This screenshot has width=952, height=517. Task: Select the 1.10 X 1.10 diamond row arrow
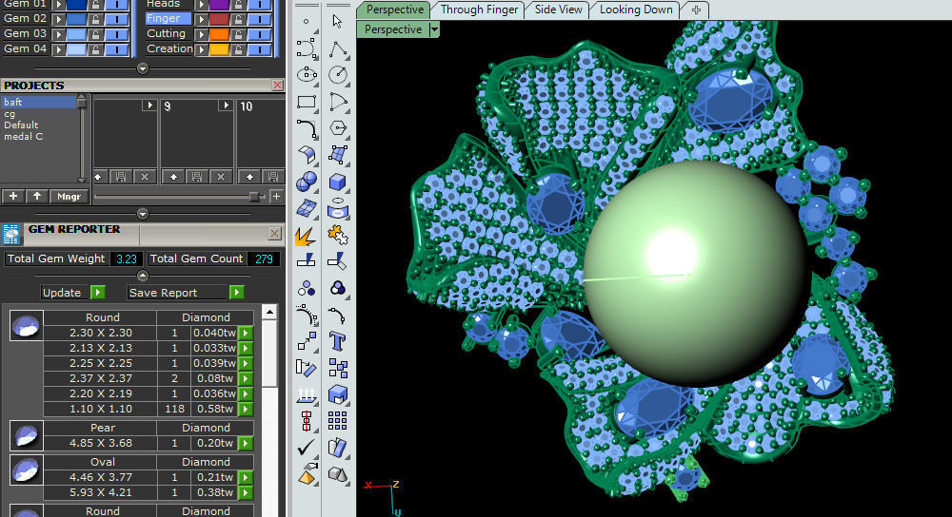(x=246, y=409)
